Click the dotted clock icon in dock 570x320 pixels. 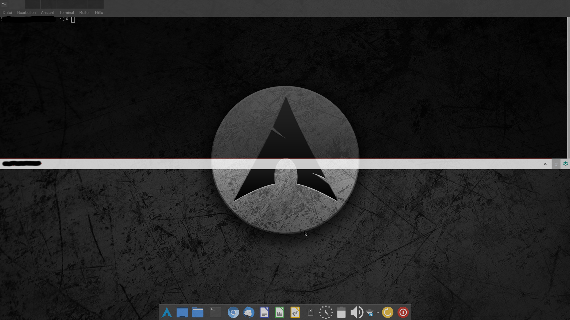click(x=326, y=312)
